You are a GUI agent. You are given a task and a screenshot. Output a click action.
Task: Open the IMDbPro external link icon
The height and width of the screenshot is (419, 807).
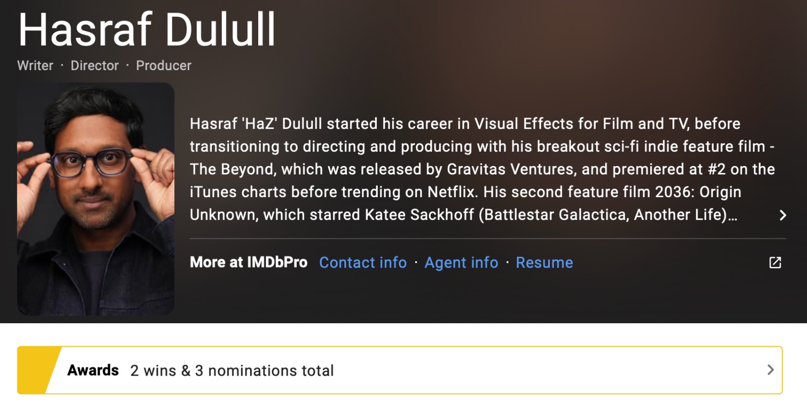click(775, 262)
